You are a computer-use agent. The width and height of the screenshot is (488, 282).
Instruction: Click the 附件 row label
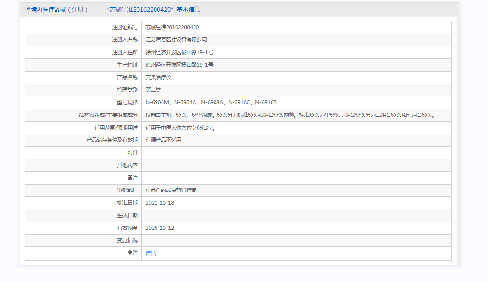133,152
